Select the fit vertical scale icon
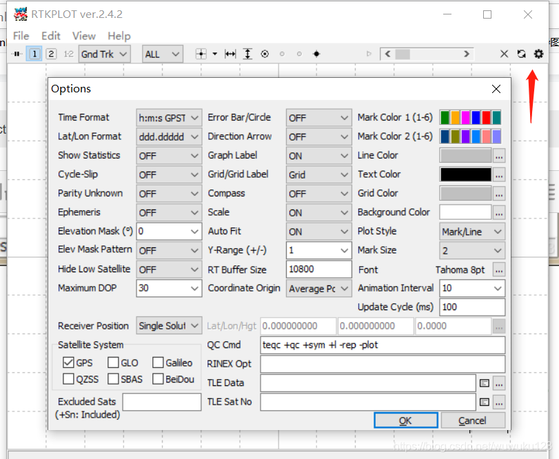This screenshot has width=559, height=459. pos(247,54)
